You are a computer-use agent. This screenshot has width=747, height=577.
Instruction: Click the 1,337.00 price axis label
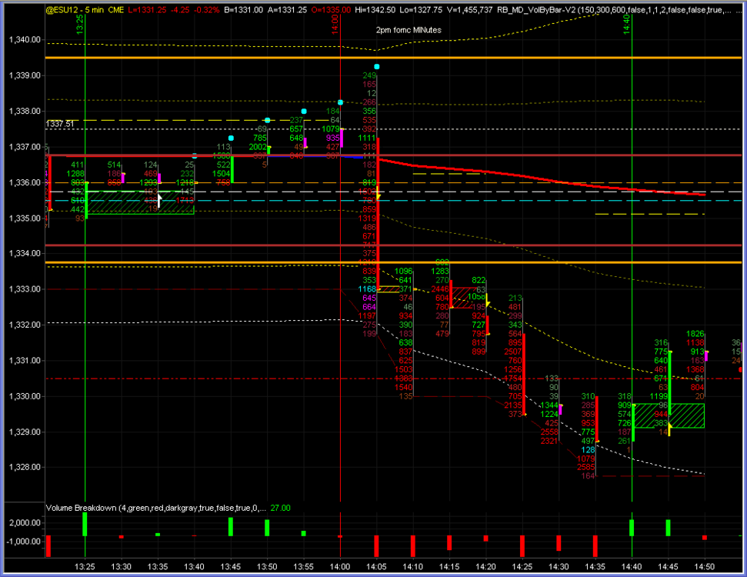(x=25, y=147)
